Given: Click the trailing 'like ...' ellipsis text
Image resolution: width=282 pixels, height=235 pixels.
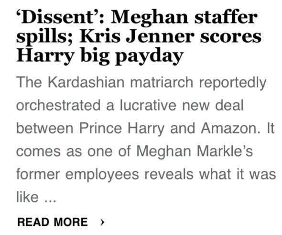Looking at the screenshot, I should [36, 197].
